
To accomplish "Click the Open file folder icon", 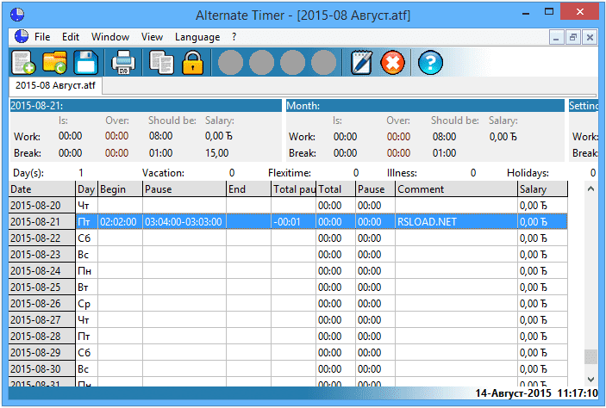I will (x=54, y=63).
